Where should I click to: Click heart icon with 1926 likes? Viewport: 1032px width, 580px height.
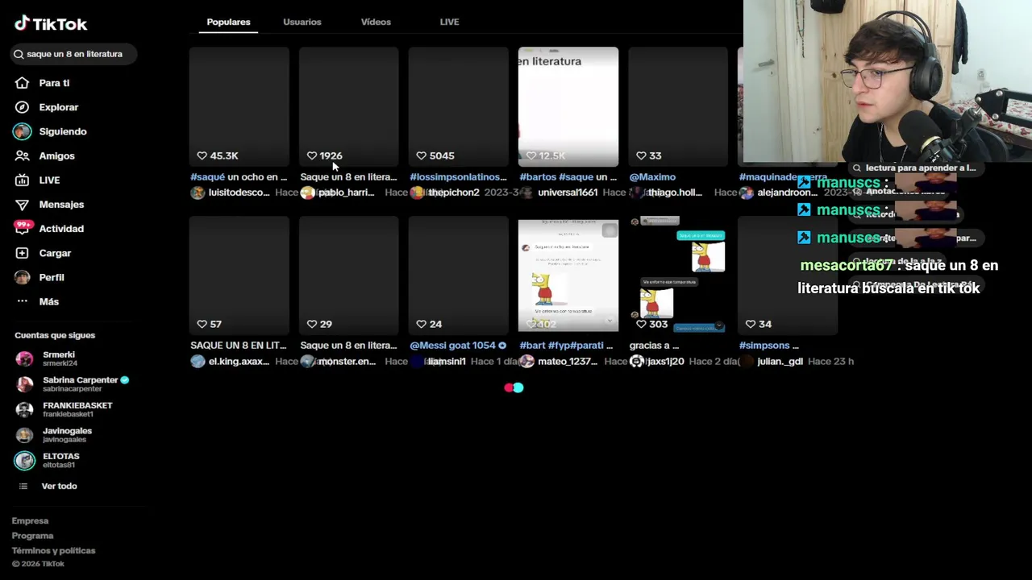311,155
